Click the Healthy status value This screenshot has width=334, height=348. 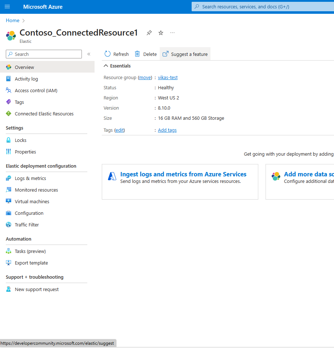pyautogui.click(x=166, y=88)
